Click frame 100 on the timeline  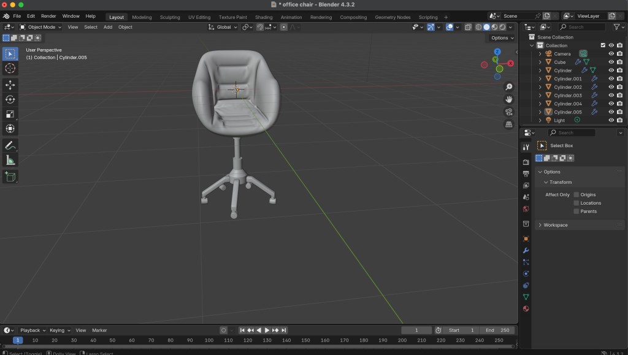[x=209, y=340]
